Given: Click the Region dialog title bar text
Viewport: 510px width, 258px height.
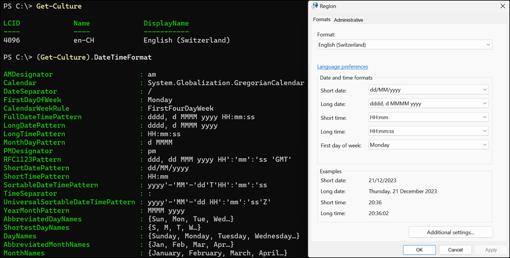Looking at the screenshot, I should coord(328,6).
